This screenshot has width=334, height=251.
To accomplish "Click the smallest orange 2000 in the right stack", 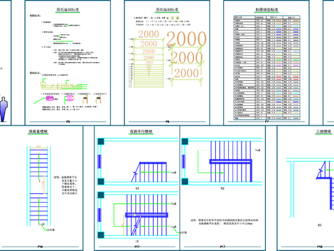I will pyautogui.click(x=186, y=73).
